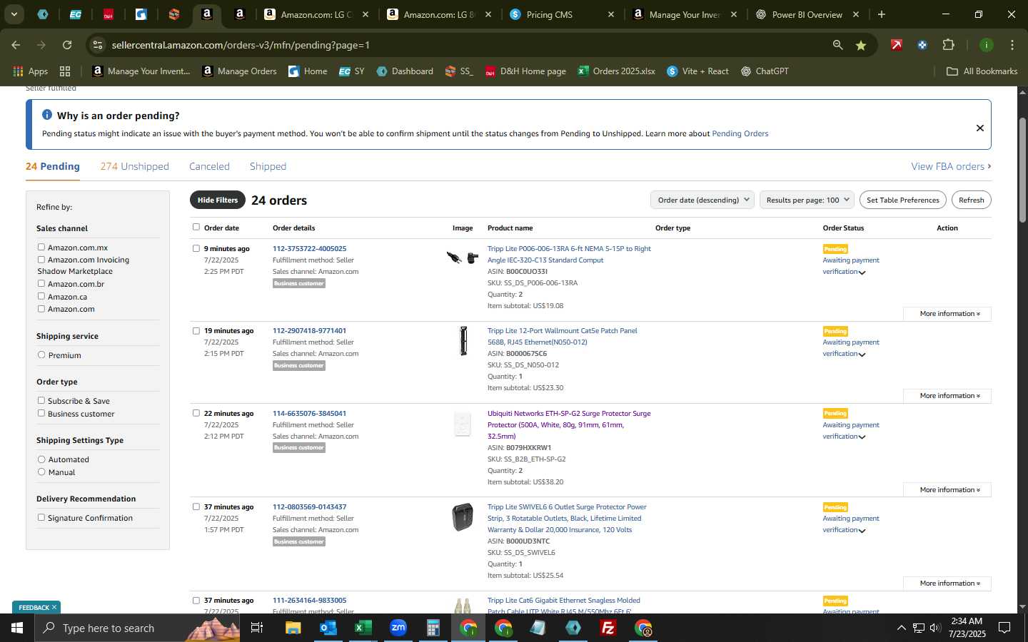Select order 112-3753722-4005025 checkbox
Screen dimensions: 1028x642
tap(196, 248)
